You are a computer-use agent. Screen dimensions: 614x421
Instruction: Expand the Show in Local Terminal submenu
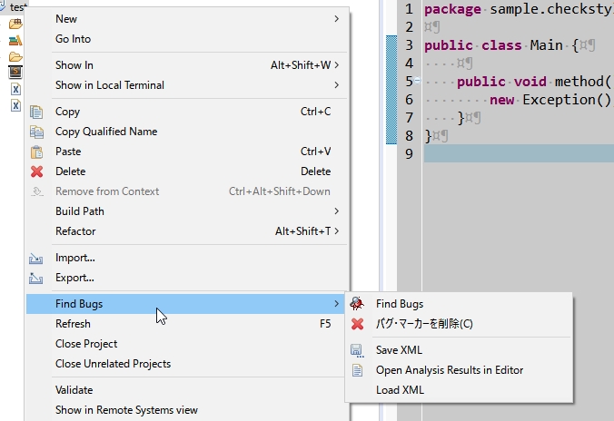(x=336, y=85)
